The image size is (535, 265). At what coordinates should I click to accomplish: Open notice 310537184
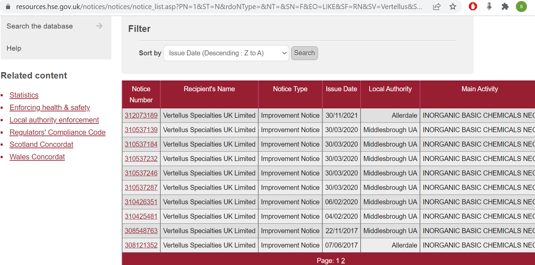click(x=141, y=144)
